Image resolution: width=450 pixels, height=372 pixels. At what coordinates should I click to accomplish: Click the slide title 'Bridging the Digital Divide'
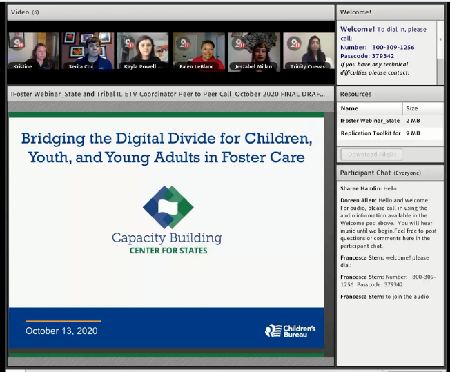point(167,148)
